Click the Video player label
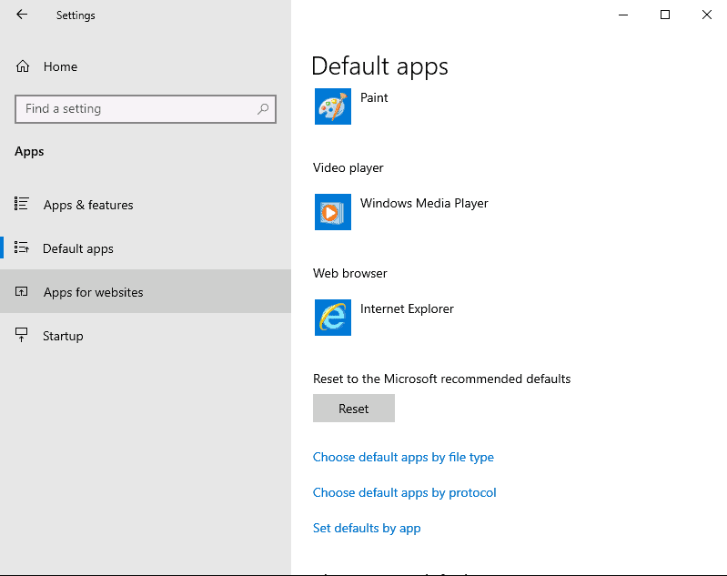727x576 pixels. [x=348, y=167]
